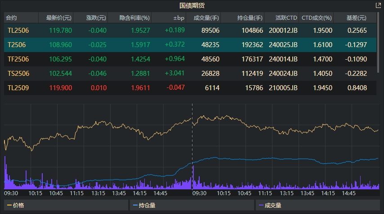Click open interest 15786
The image size is (384, 214).
(254, 88)
